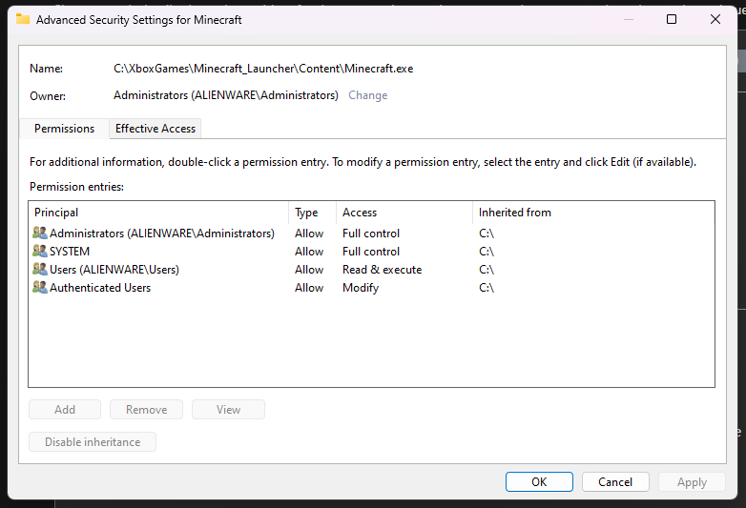Select the SYSTEM permission entry
The height and width of the screenshot is (508, 746).
click(371, 252)
